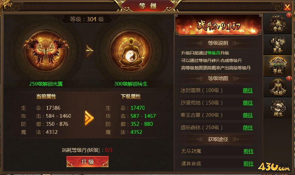Select the 等级 level sidebar icon

coord(278,66)
